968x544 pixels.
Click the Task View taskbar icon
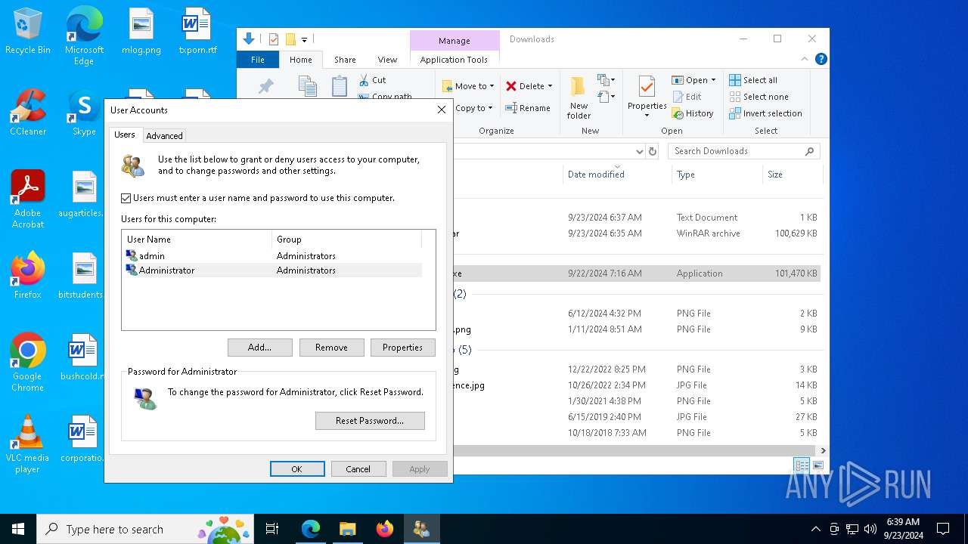272,529
